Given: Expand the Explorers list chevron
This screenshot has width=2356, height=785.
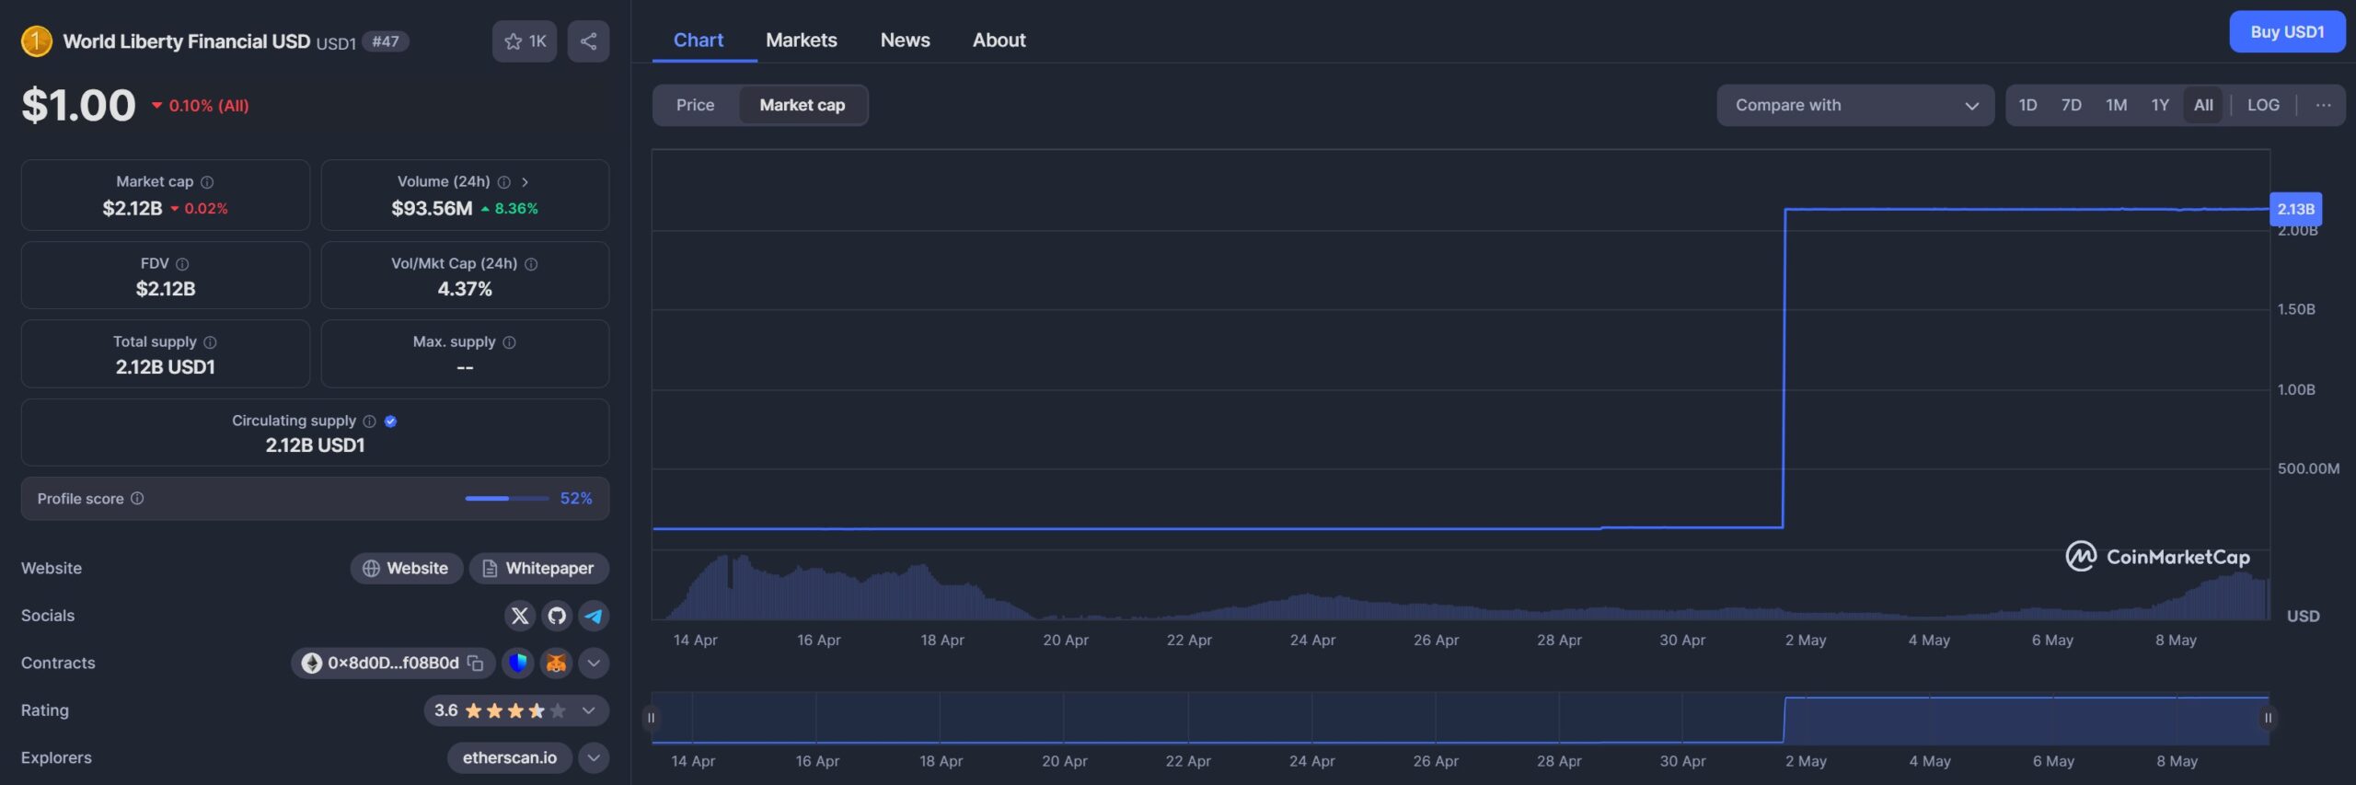Looking at the screenshot, I should pyautogui.click(x=594, y=757).
